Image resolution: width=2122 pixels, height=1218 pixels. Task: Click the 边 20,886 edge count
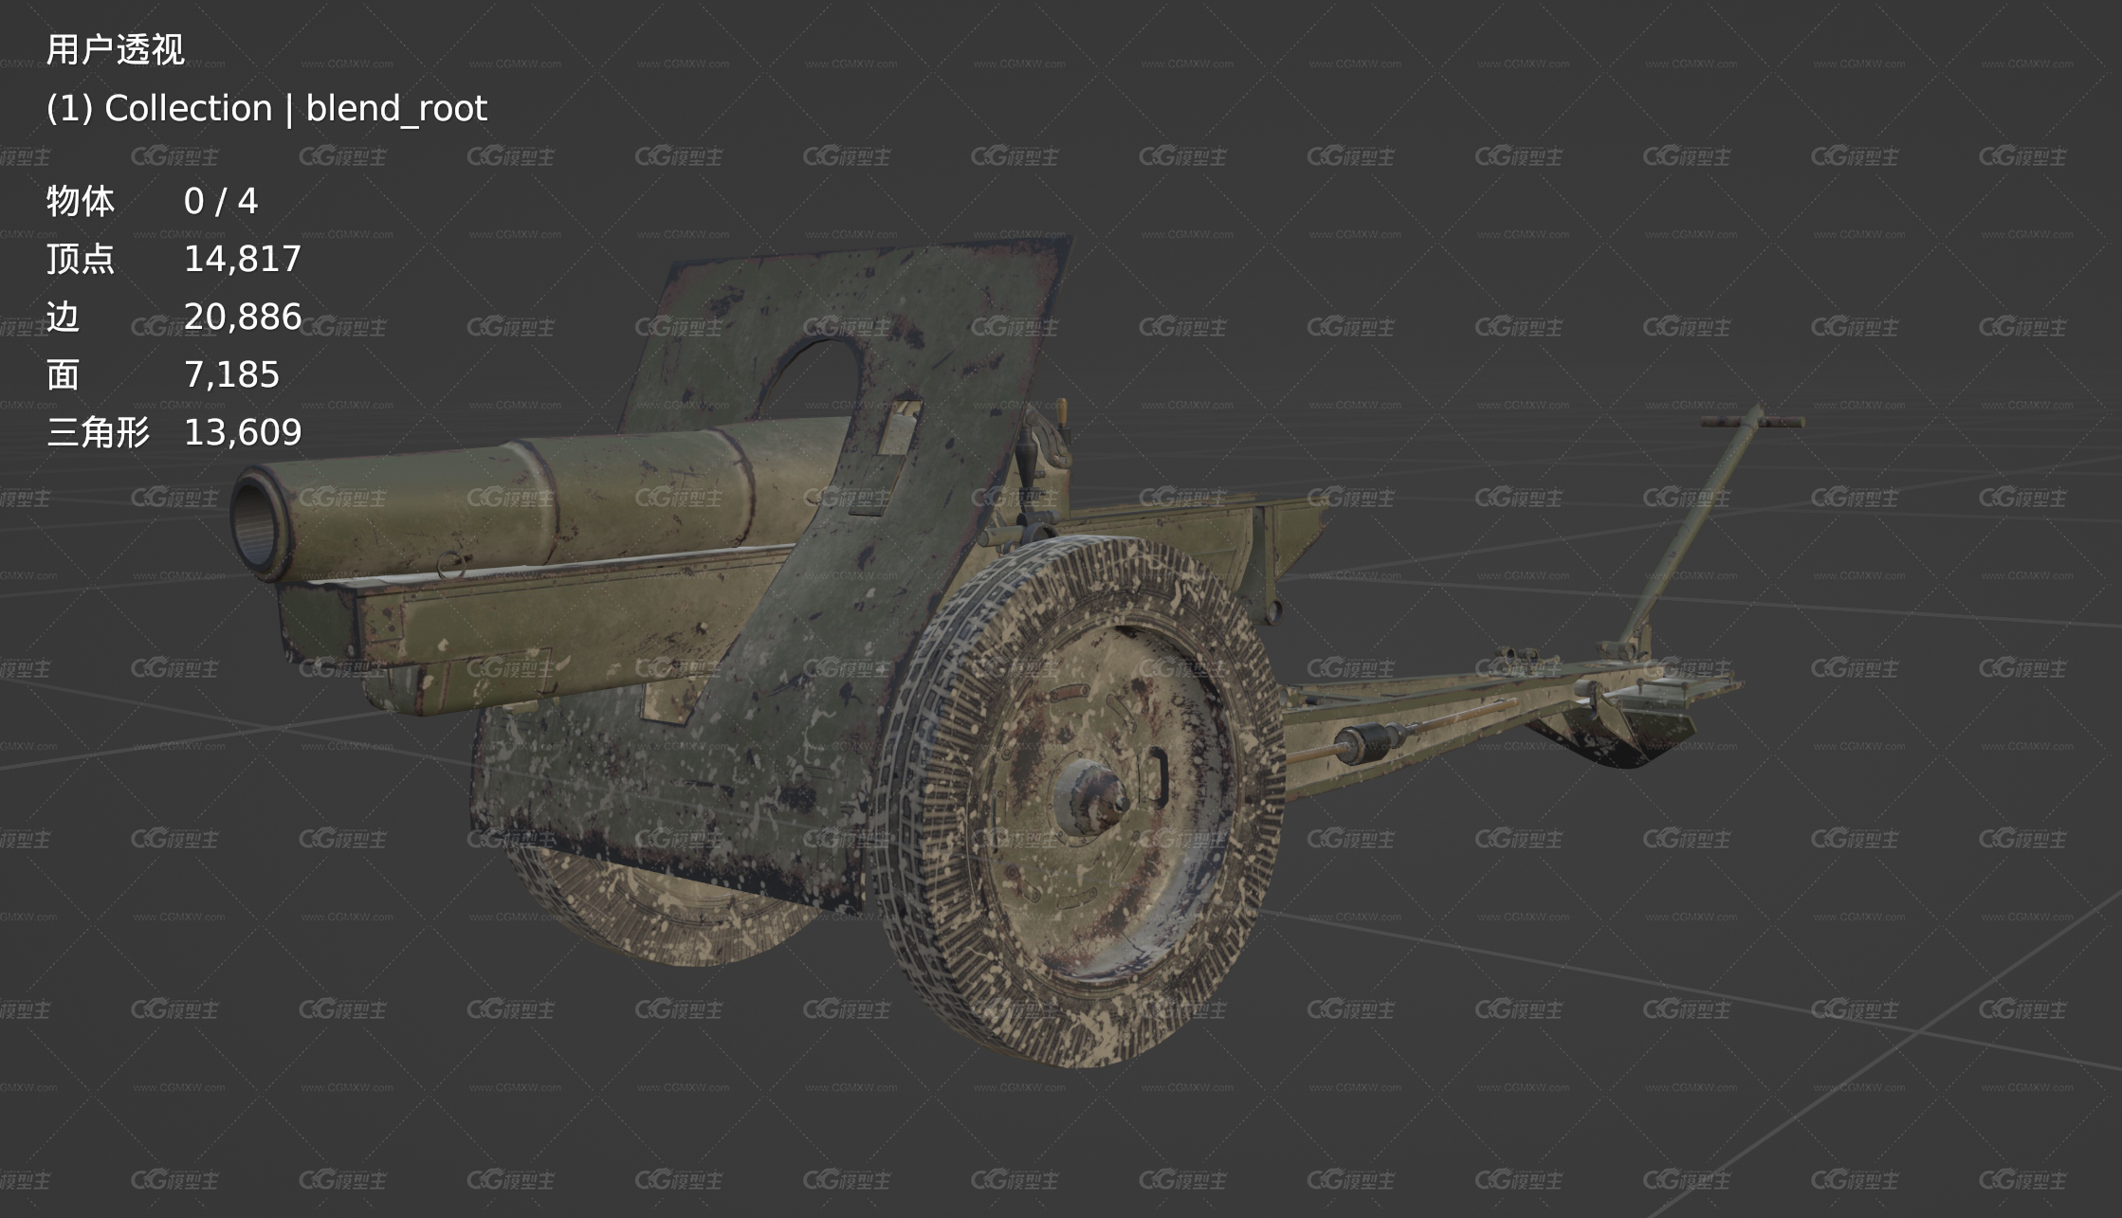(174, 317)
